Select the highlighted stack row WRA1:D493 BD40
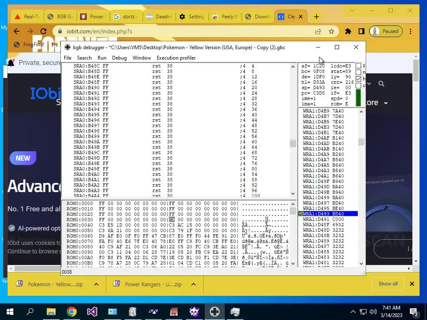The height and width of the screenshot is (320, 427). [x=328, y=214]
